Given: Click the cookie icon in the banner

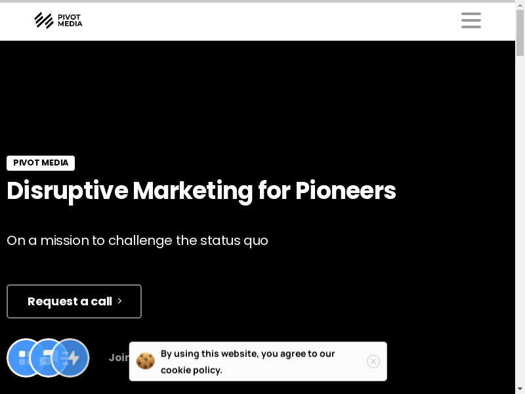Looking at the screenshot, I should pos(145,361).
